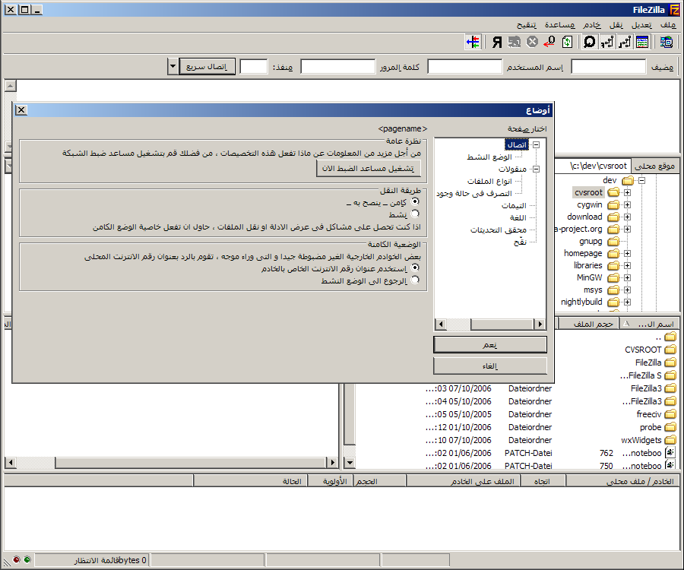Click the settings tree scrollbar right arrow
Viewport: 684px width, 570px height.
pyautogui.click(x=540, y=324)
